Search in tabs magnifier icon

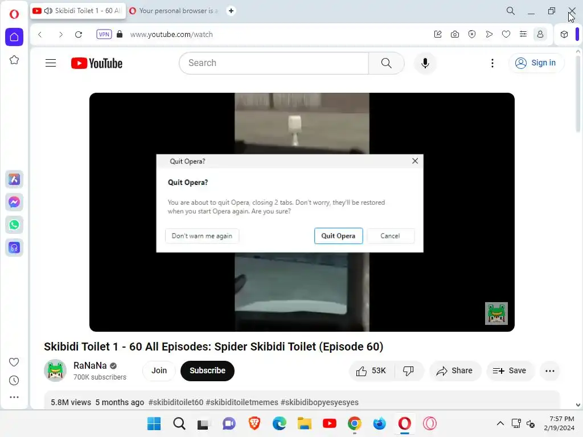[511, 11]
